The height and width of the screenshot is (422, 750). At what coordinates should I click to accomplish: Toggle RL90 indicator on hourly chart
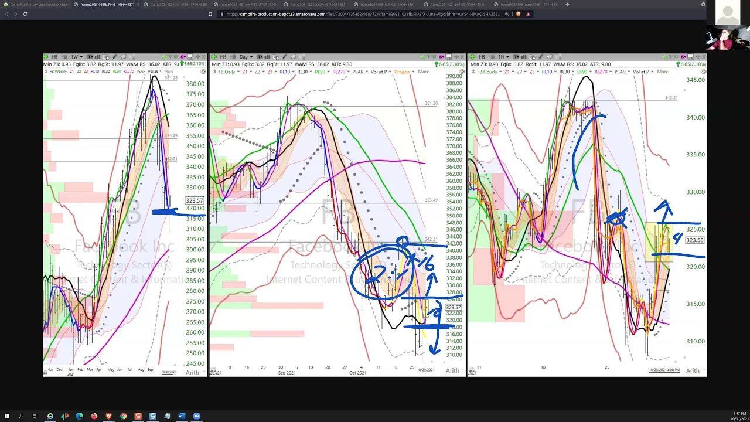582,72
